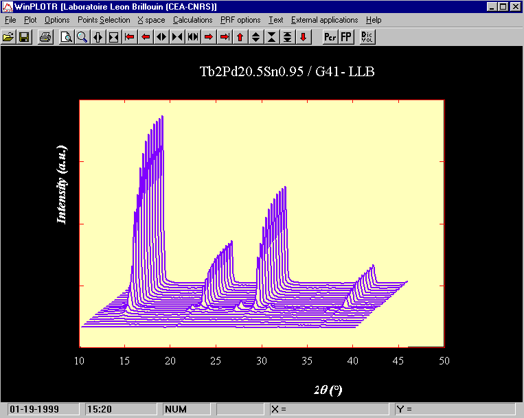Expand X range with outward black arrows
Viewport: 524px width, 418px height.
pyautogui.click(x=161, y=37)
